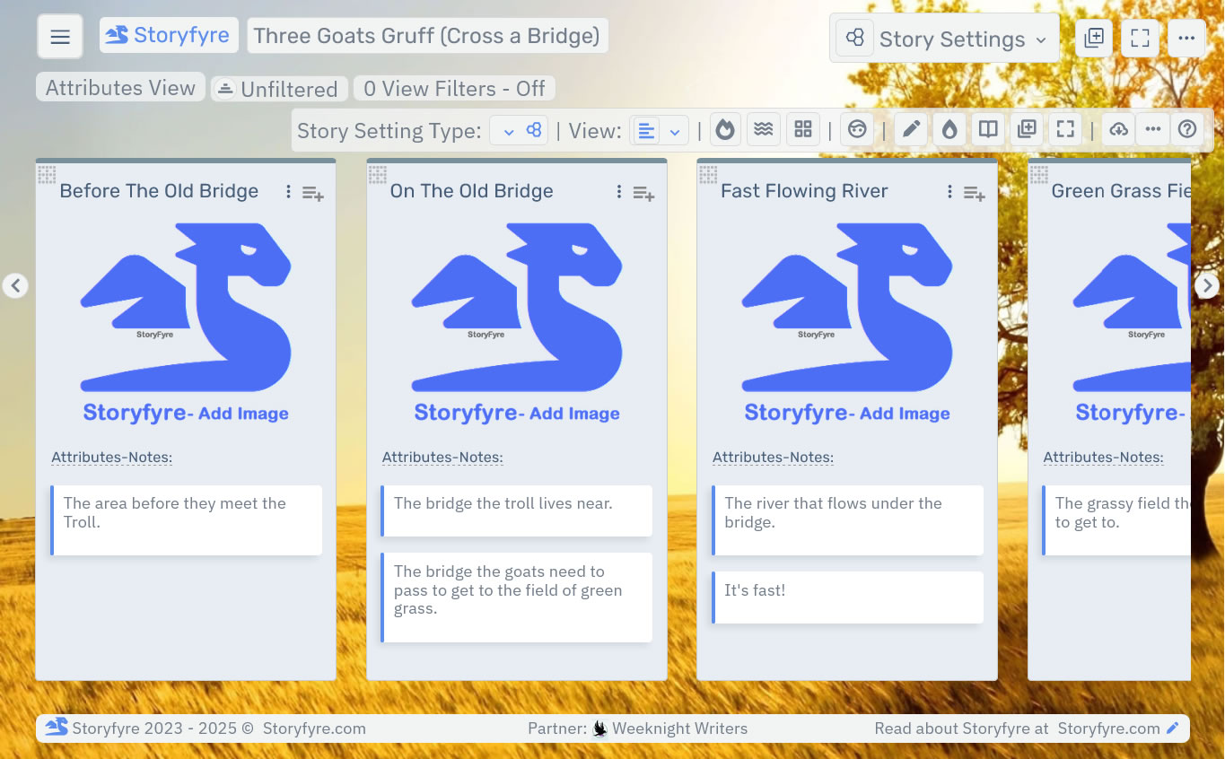Open the hamburger menu
Screen dimensions: 1225x759
pyautogui.click(x=59, y=36)
